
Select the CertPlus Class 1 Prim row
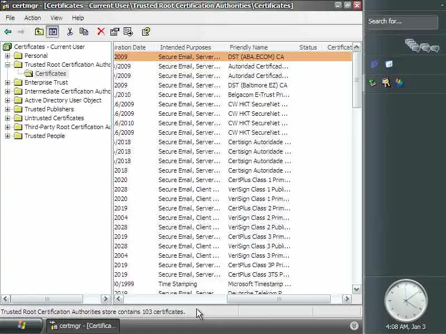tap(232, 180)
